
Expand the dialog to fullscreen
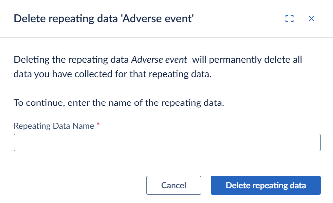289,19
